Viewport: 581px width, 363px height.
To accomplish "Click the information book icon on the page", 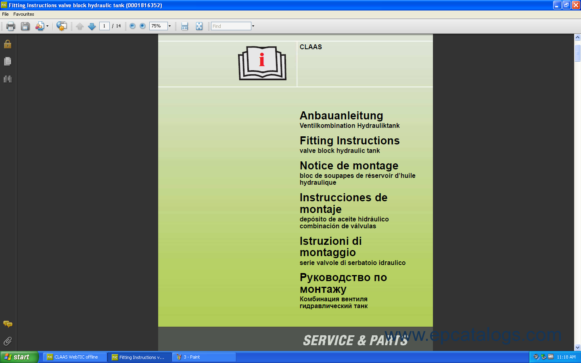I will 262,63.
